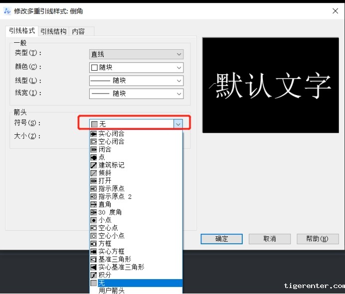Open the 颜色 color swatch dropdown

pyautogui.click(x=136, y=68)
